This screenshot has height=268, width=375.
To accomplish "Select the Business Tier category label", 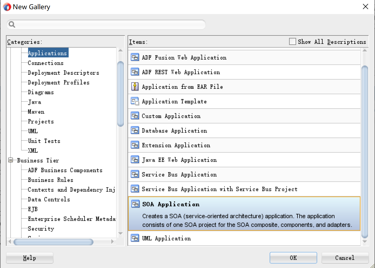I will tap(38, 161).
